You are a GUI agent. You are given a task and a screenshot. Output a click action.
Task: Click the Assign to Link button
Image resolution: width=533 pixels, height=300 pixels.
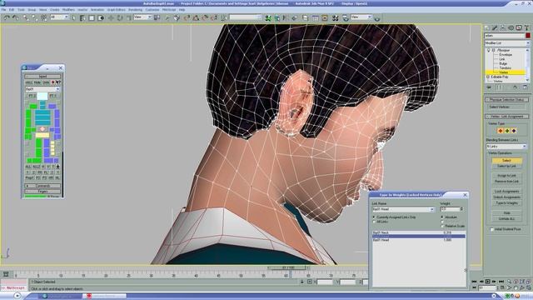(506, 176)
